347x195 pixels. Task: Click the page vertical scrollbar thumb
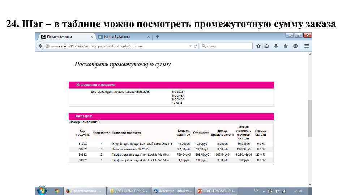[x=310, y=118]
